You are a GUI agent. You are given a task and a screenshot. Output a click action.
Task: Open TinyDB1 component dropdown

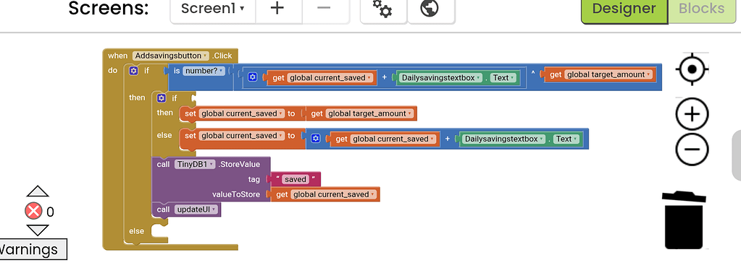pyautogui.click(x=195, y=165)
